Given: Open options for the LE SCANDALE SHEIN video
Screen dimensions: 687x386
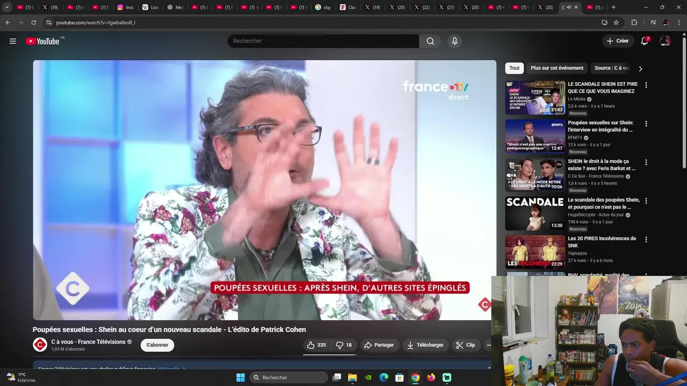Looking at the screenshot, I should click(646, 85).
